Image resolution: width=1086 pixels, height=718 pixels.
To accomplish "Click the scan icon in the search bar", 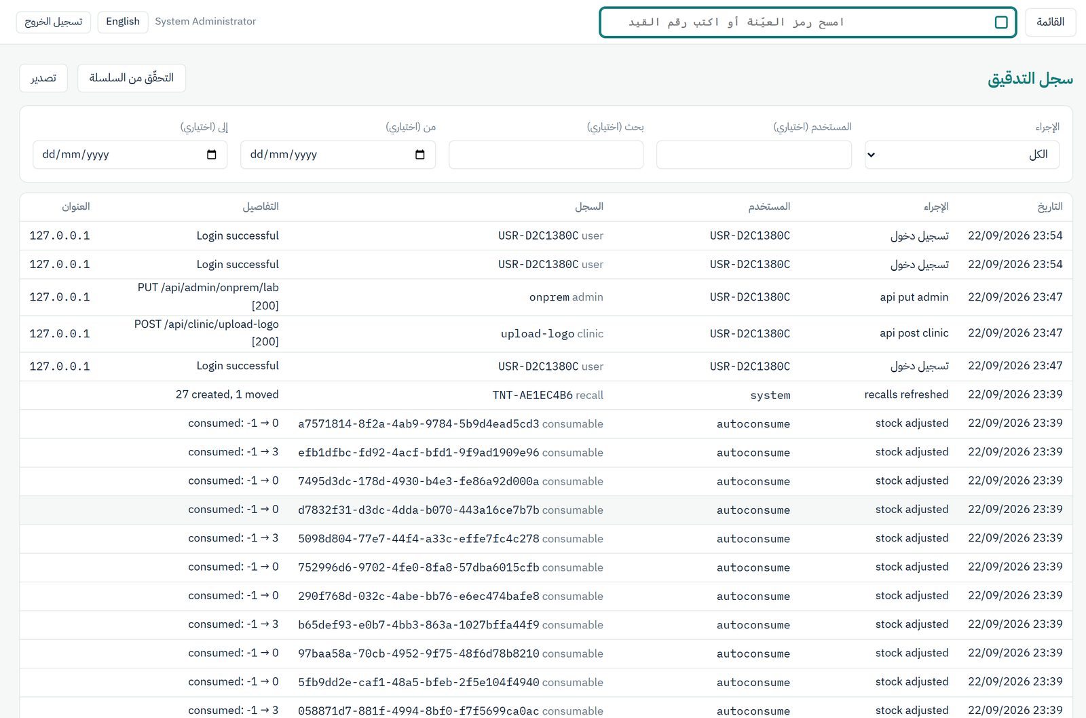I will coord(1000,22).
